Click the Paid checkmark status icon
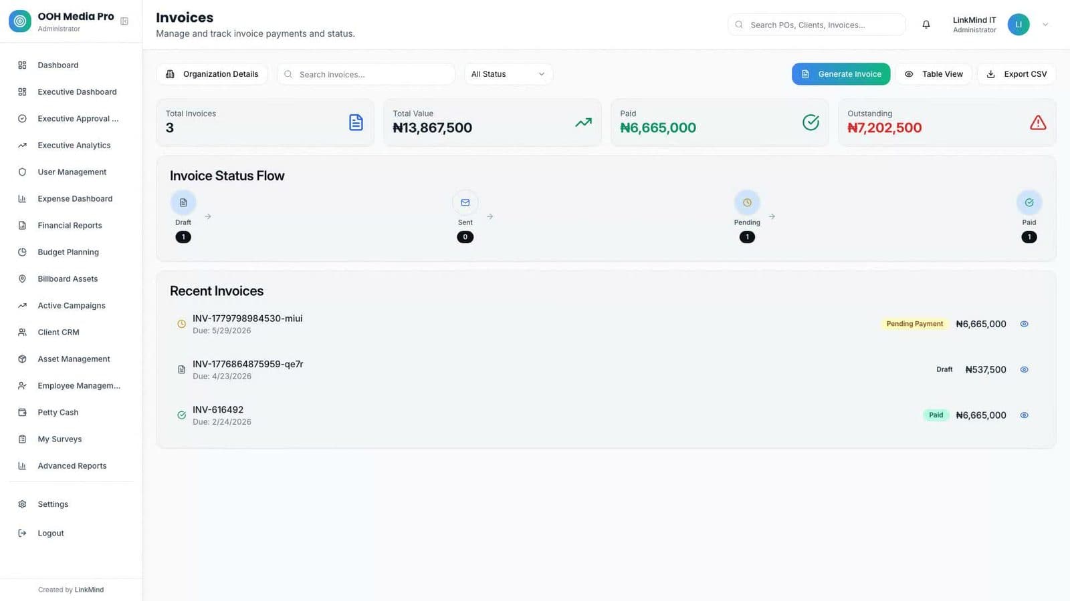Screen dimensions: 1070x601 pyautogui.click(x=1029, y=202)
